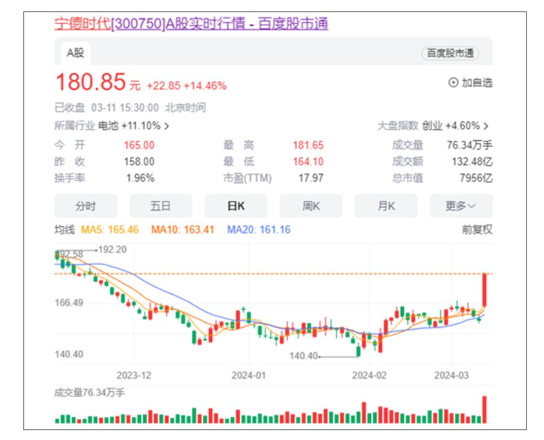Click the 最低 value 164.10
This screenshot has height=440, width=544.
pyautogui.click(x=308, y=162)
